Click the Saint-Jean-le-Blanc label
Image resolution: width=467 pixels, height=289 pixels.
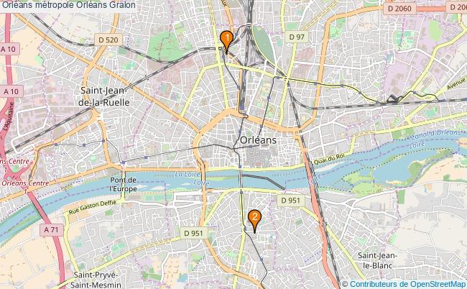point(377,260)
